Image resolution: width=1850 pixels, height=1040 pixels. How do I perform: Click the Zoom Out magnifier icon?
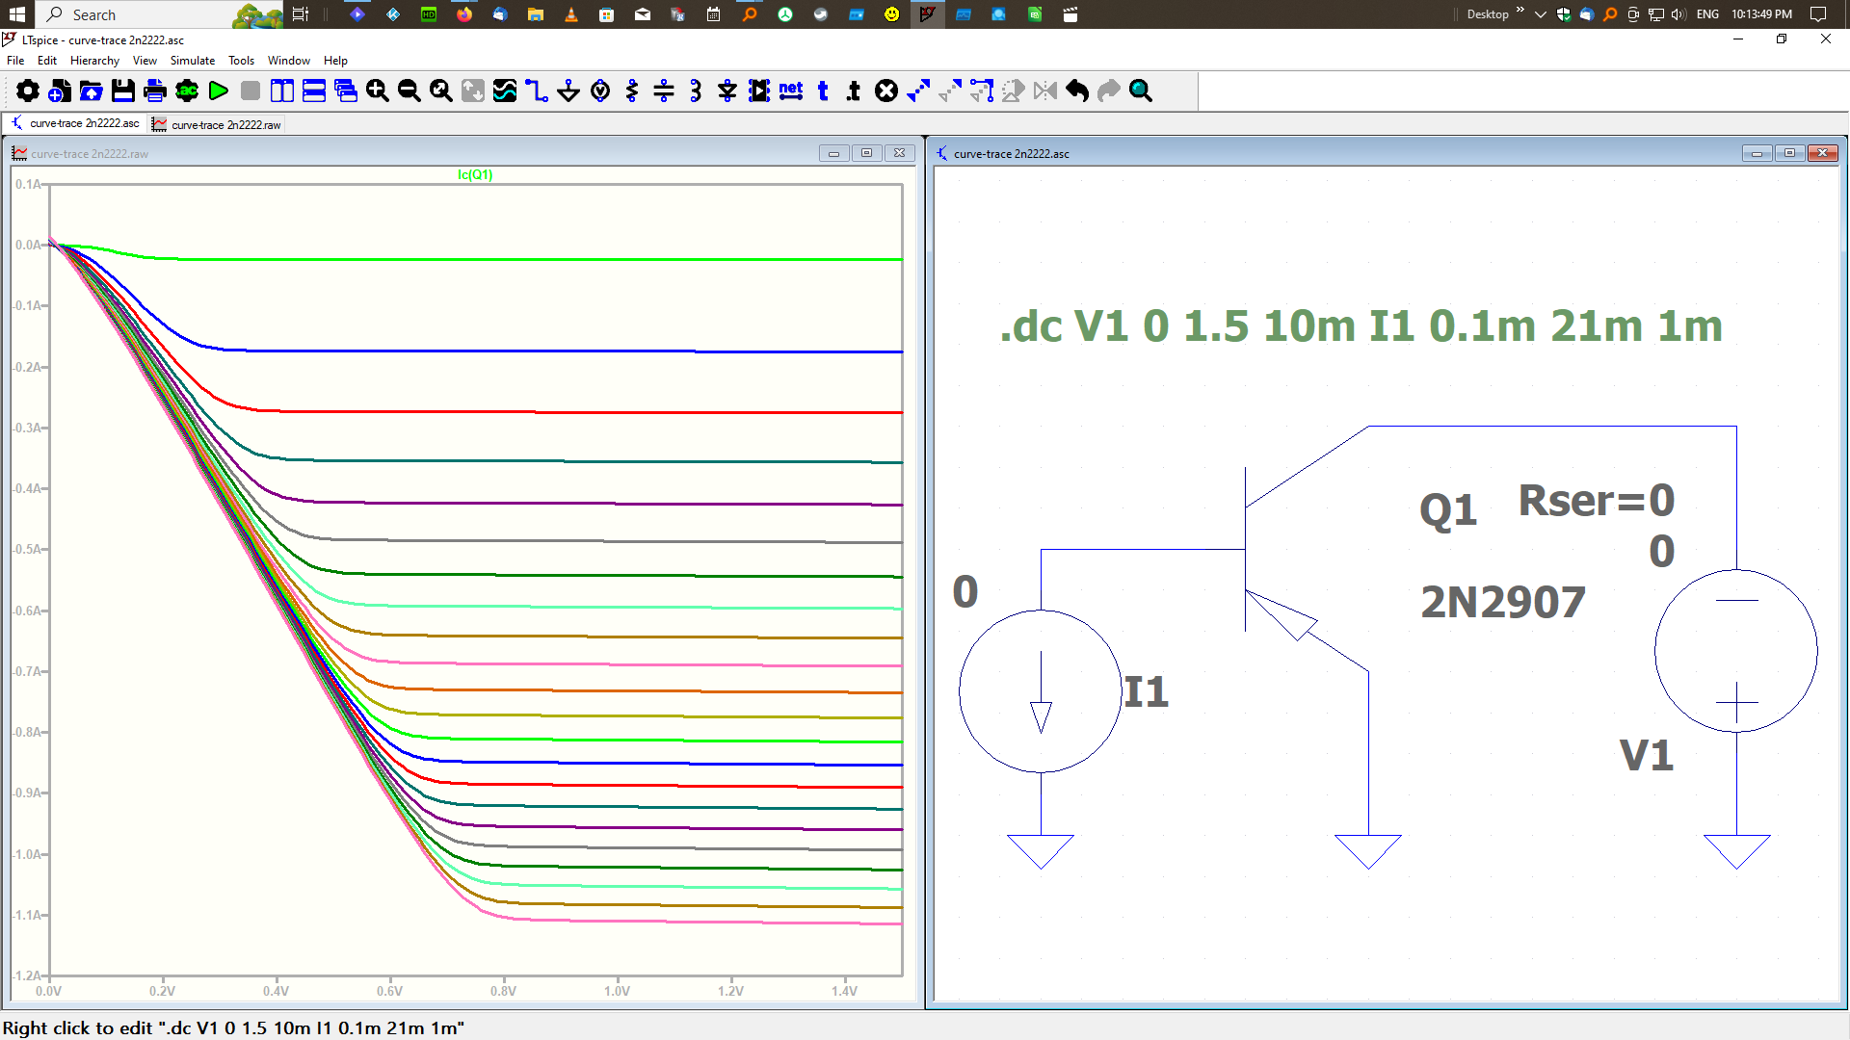pos(410,91)
